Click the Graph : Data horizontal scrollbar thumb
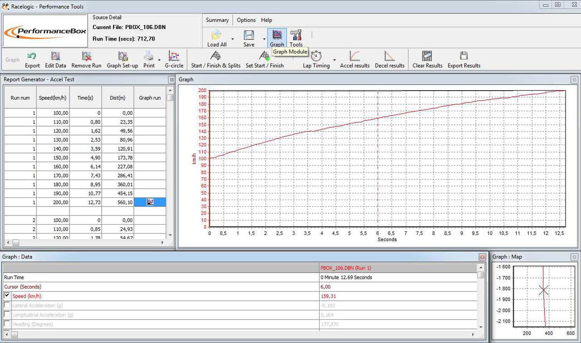581x343 pixels. pyautogui.click(x=15, y=334)
